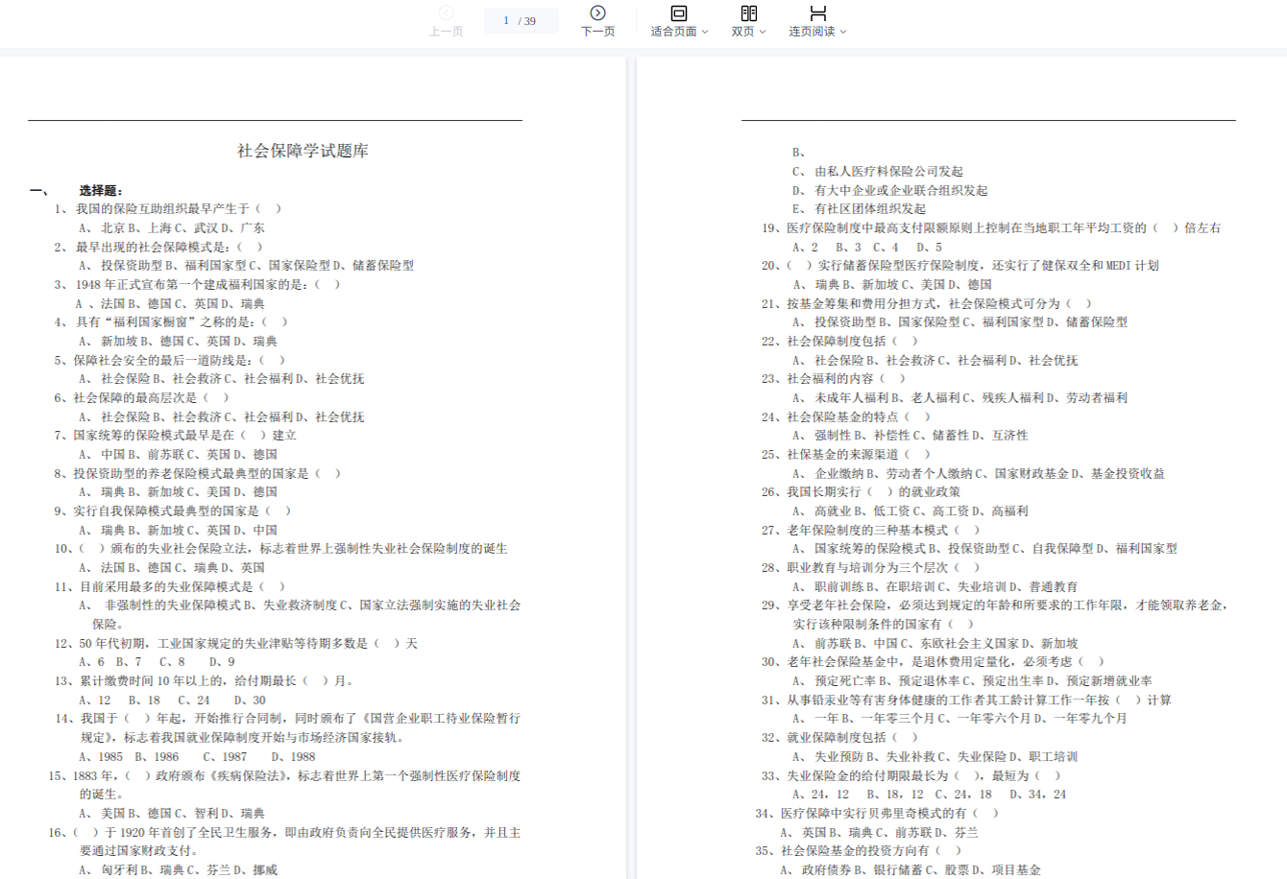Click the double page (双页) layout icon

[748, 13]
